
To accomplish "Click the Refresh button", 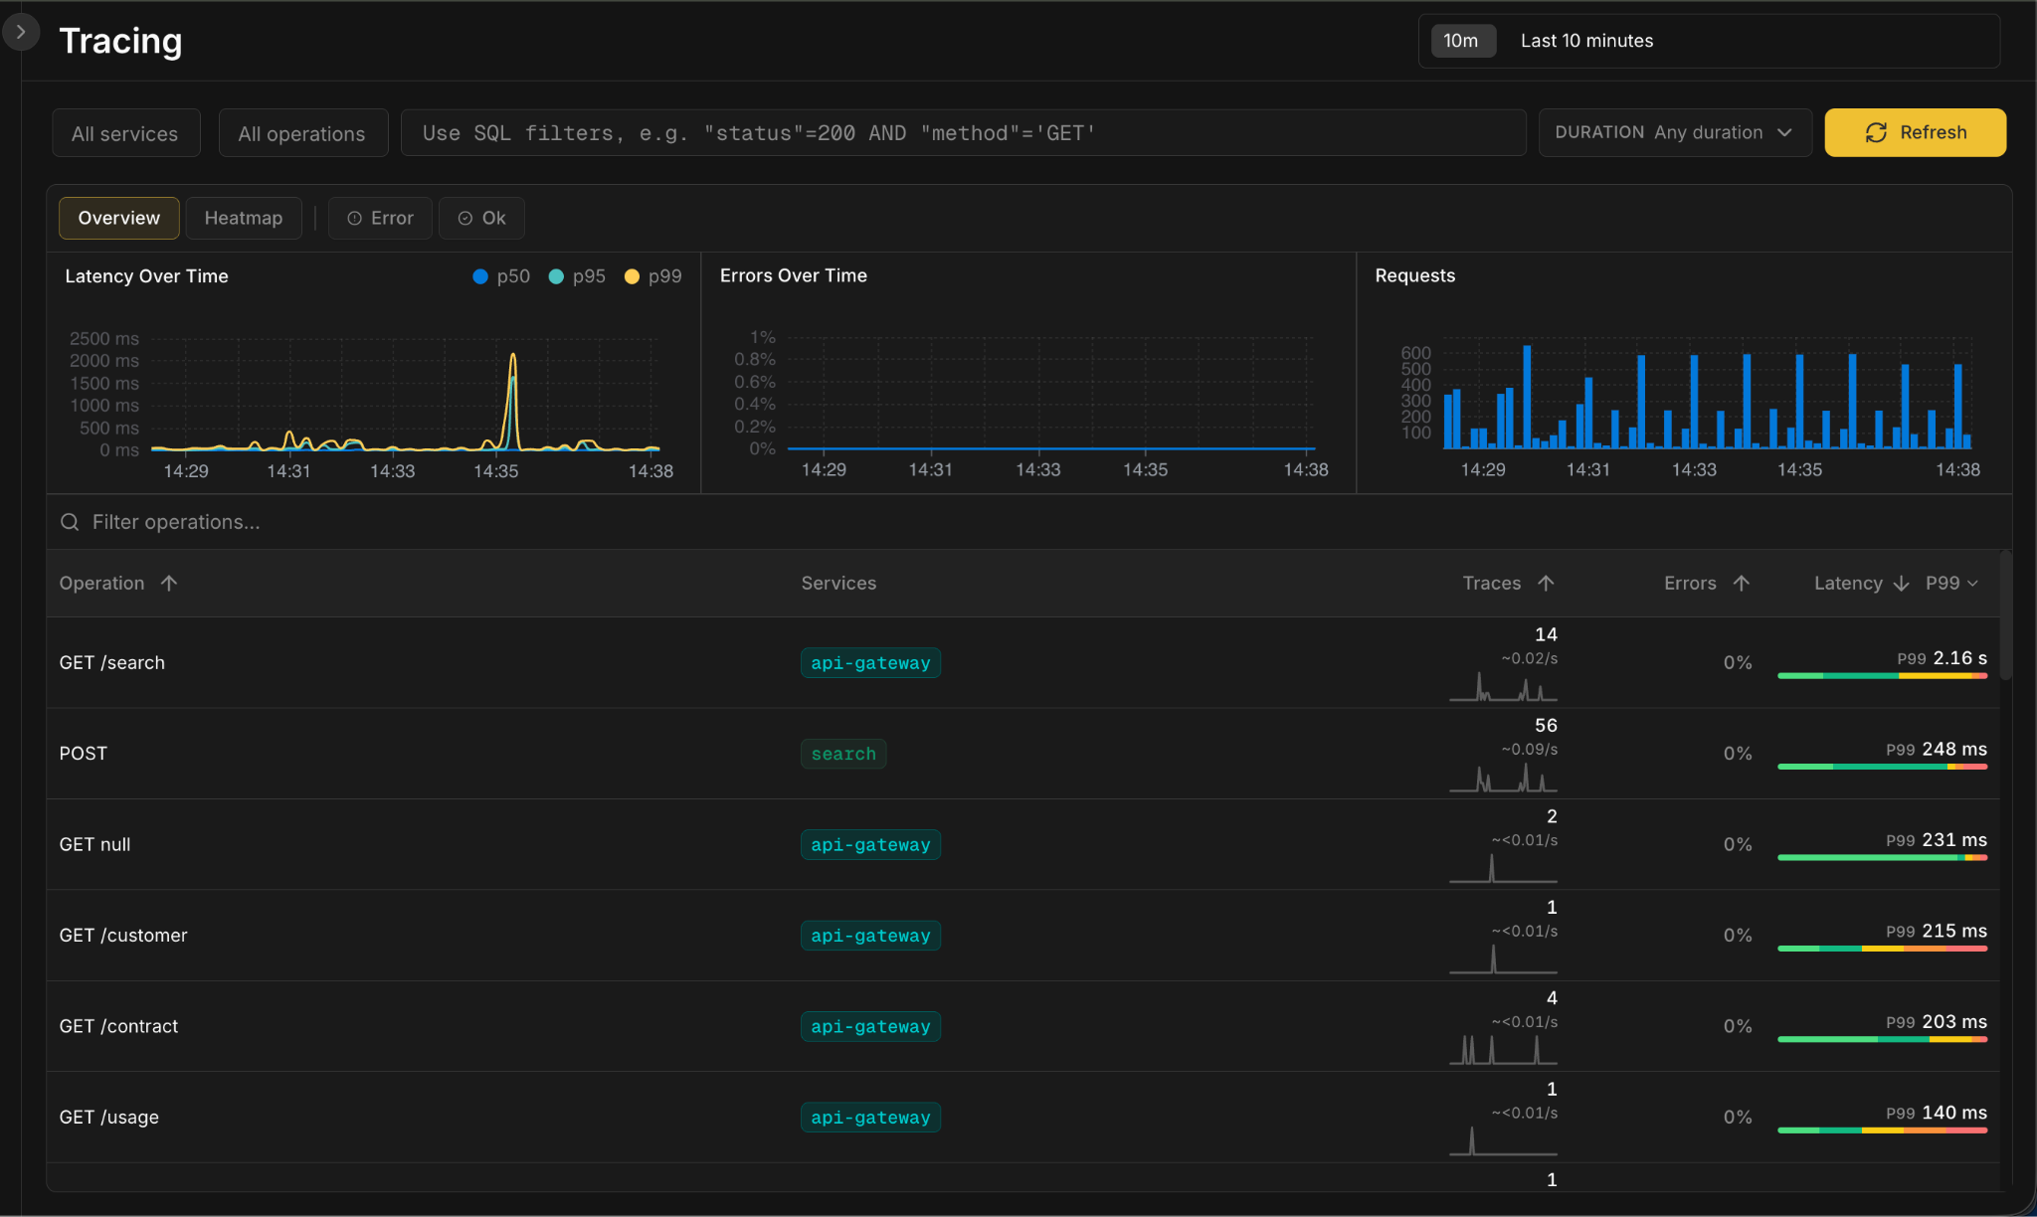I will (1915, 132).
